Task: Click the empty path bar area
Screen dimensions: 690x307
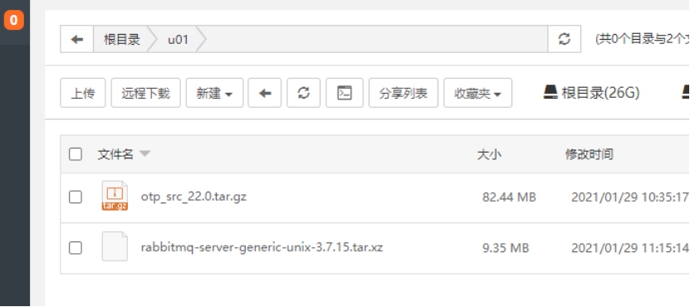Action: (x=376, y=39)
